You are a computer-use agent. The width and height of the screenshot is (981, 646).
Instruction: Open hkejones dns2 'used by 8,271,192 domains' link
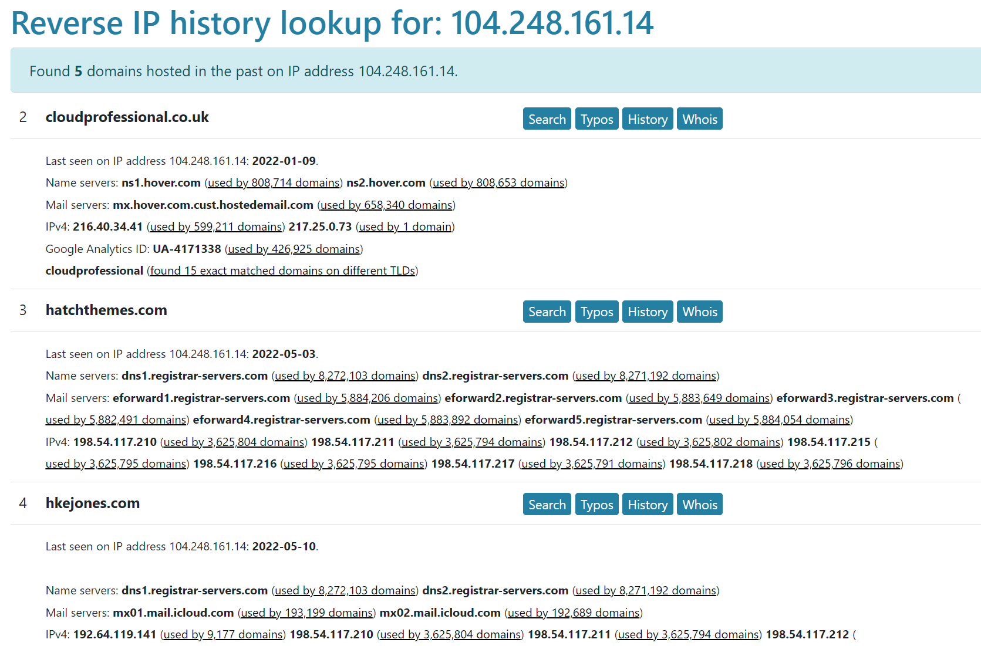(646, 590)
